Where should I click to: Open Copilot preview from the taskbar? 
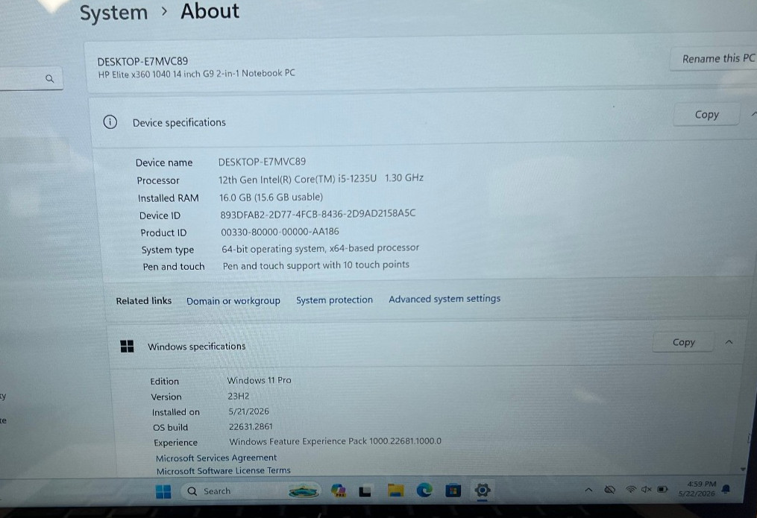click(339, 491)
